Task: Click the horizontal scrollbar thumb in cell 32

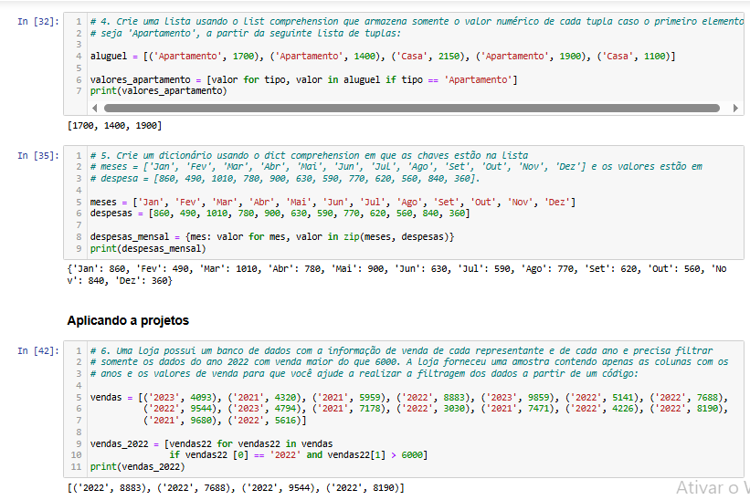Action: (412, 109)
